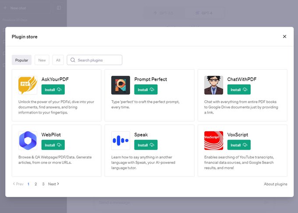Screen dimensions: 298x213
Task: Switch to the Popular filter tab
Action: (x=21, y=60)
